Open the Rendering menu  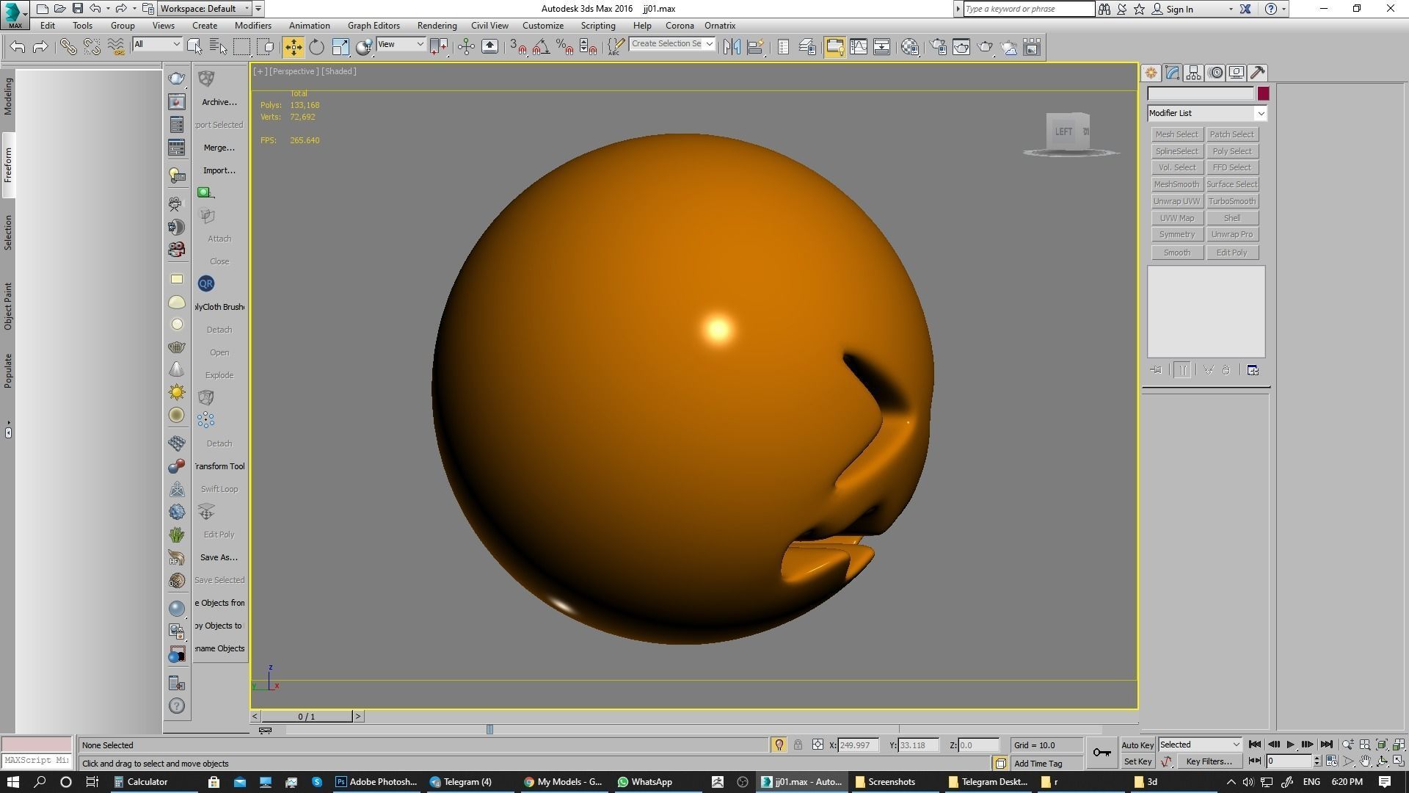(x=437, y=26)
